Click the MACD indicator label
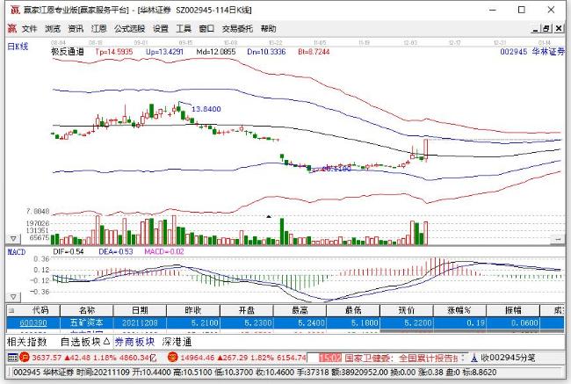Screen dimensions: 571x384 [x=17, y=252]
